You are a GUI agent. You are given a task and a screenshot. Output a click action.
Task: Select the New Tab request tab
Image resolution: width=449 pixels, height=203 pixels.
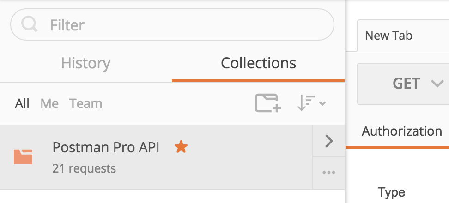388,36
